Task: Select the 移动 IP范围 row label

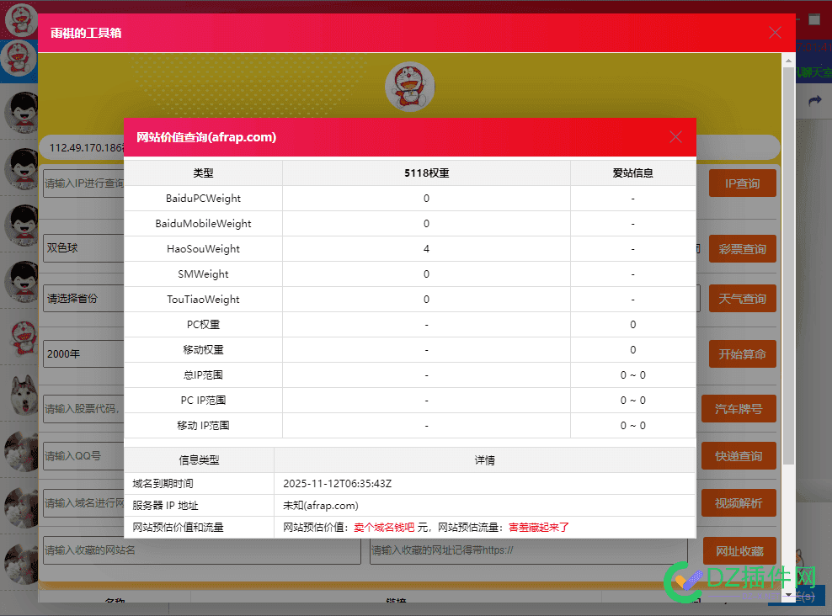Action: tap(203, 426)
